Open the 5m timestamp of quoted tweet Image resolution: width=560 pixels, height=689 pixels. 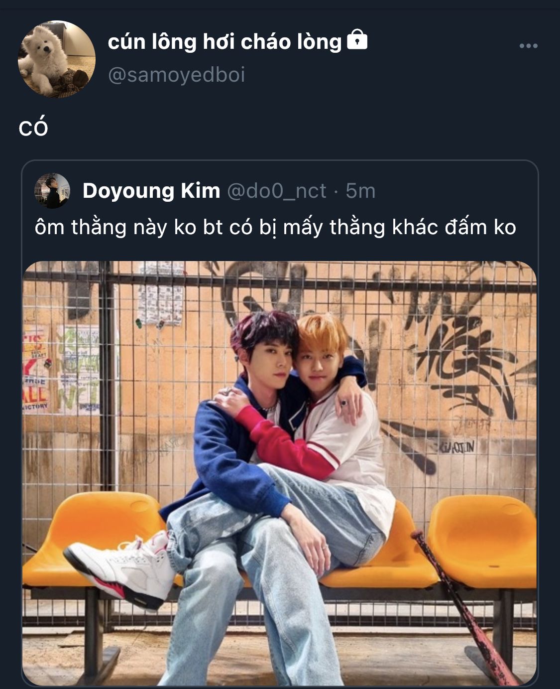click(x=360, y=191)
